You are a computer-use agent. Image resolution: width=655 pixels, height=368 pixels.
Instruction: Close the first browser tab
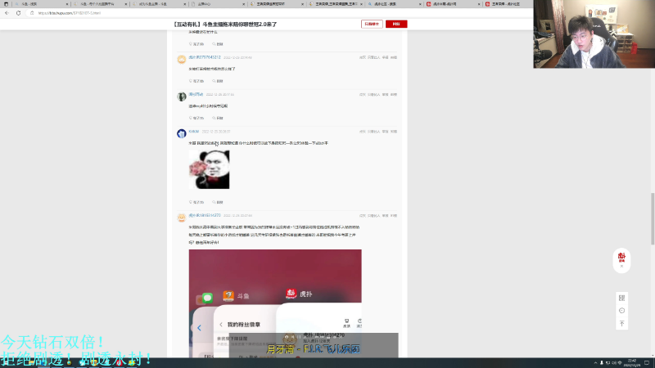pos(67,4)
